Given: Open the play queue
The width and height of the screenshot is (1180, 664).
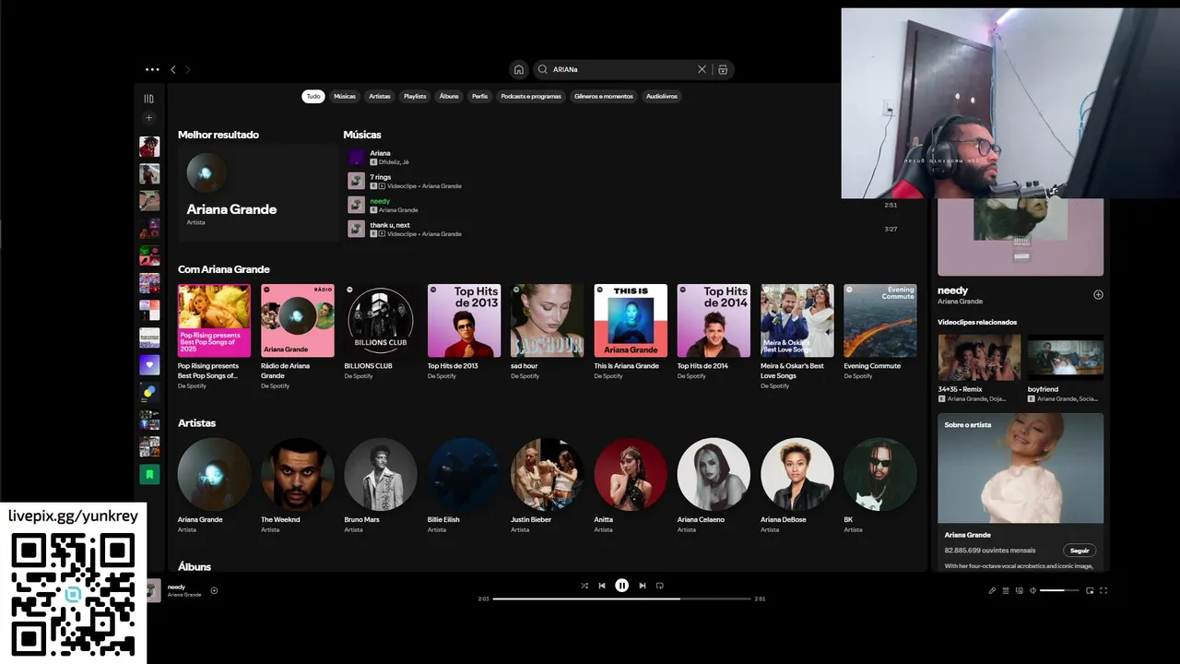Looking at the screenshot, I should [x=1006, y=590].
